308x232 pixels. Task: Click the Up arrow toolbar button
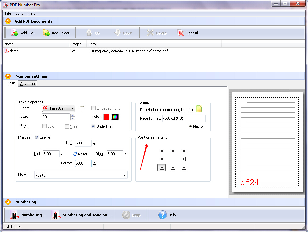(x=92, y=33)
